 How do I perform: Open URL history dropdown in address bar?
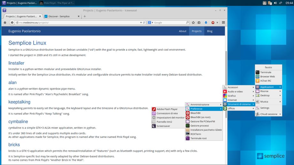141,23
